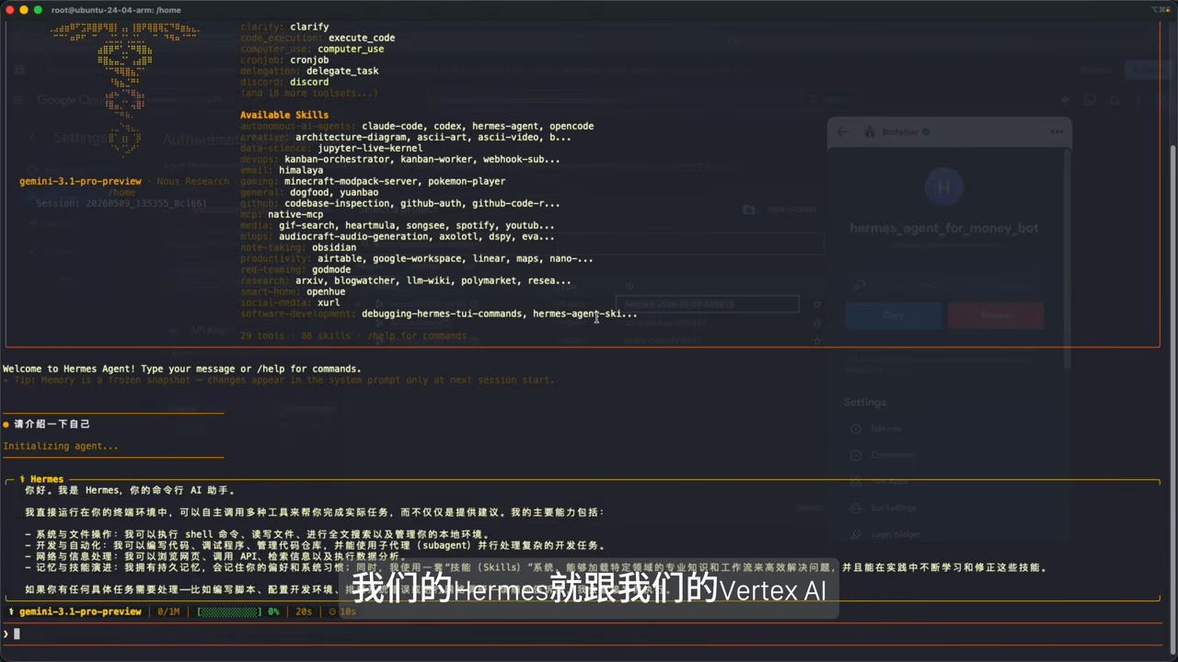The image size is (1178, 662).
Task: Click the 'github: codebase-inspection' row
Action: click(x=400, y=203)
